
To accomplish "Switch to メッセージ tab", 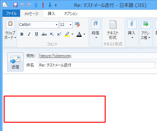I will point(31,13).
